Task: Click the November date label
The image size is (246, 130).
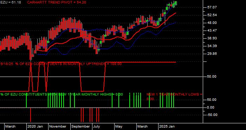Action: [x=58, y=126]
